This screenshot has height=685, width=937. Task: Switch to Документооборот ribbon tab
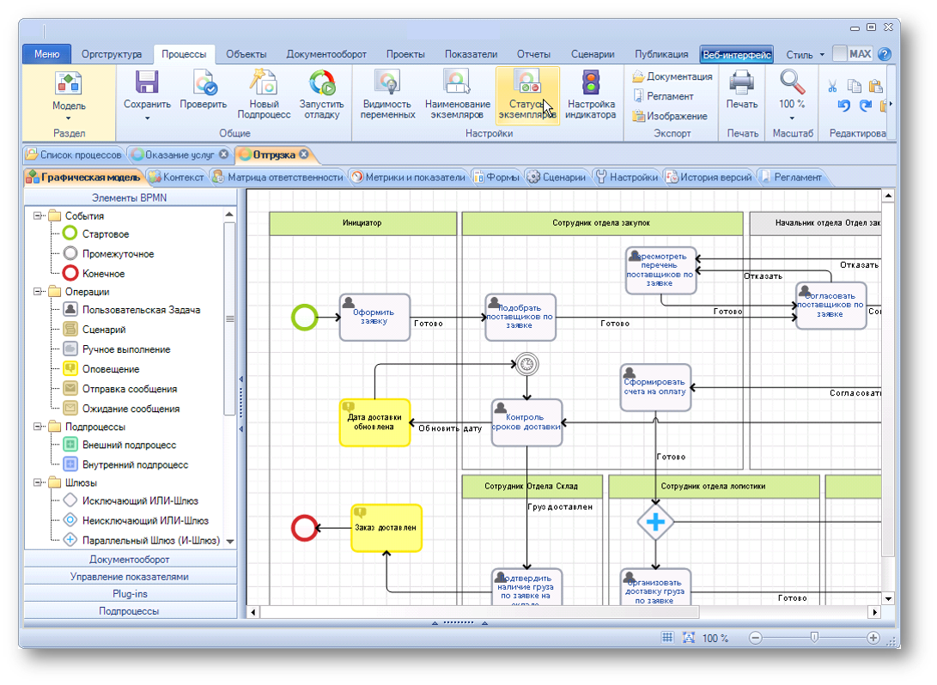[326, 54]
